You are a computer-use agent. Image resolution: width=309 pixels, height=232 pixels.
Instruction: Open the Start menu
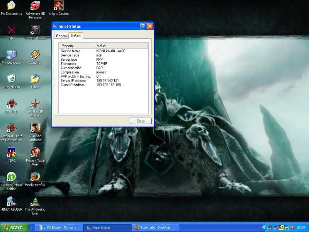click(14, 227)
